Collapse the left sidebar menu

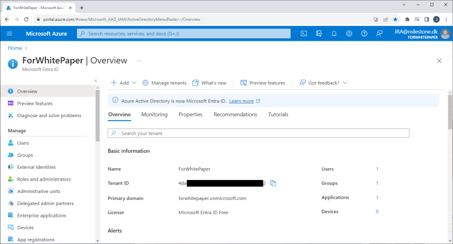point(95,82)
